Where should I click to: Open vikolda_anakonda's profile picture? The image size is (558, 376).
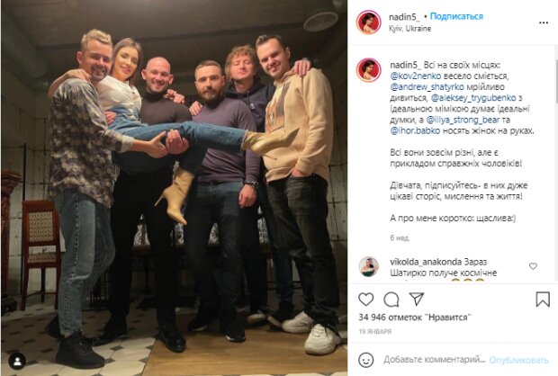click(x=369, y=266)
